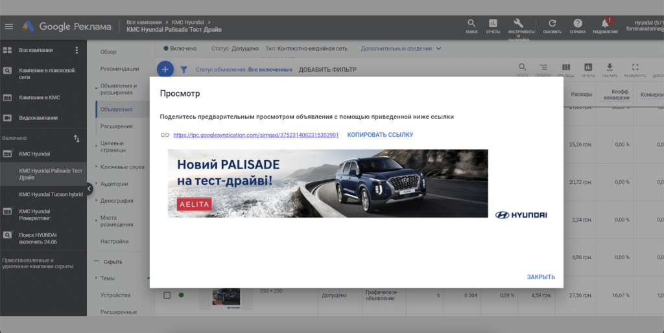Screen dimensions: 664x333
Task: Click the Palisade banner ad preview
Action: pos(327,183)
